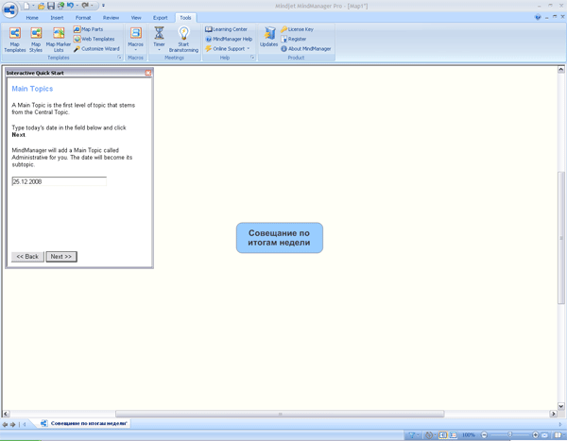Click the Timer hourglass
The image size is (567, 441).
[159, 39]
